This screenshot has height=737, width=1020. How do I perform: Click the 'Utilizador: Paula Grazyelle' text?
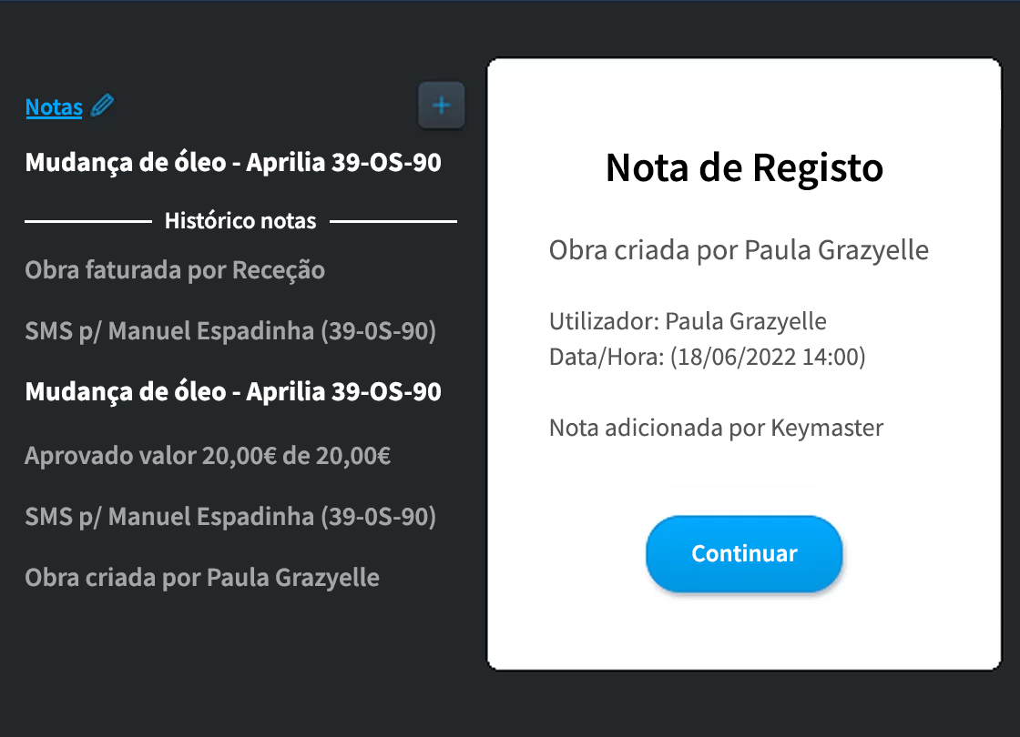click(x=687, y=320)
